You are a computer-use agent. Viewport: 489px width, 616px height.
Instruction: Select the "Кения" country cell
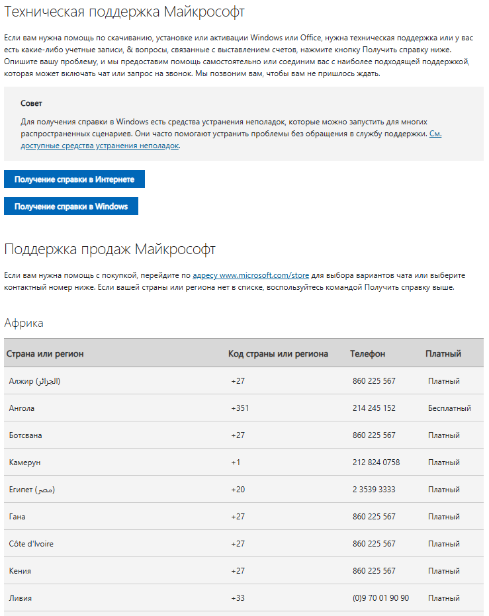pos(20,570)
